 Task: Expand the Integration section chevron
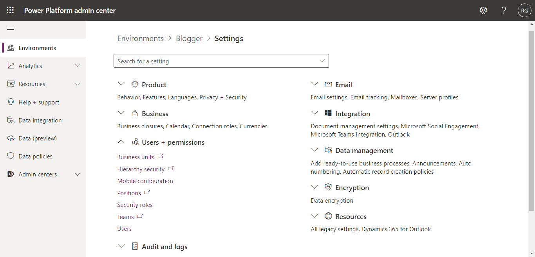314,113
